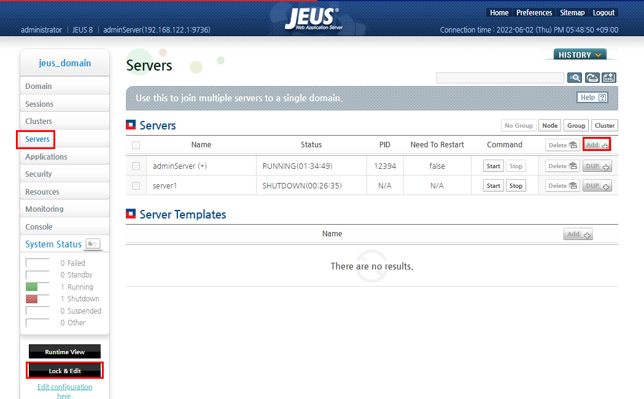Start server1
The width and height of the screenshot is (644, 399).
click(493, 185)
